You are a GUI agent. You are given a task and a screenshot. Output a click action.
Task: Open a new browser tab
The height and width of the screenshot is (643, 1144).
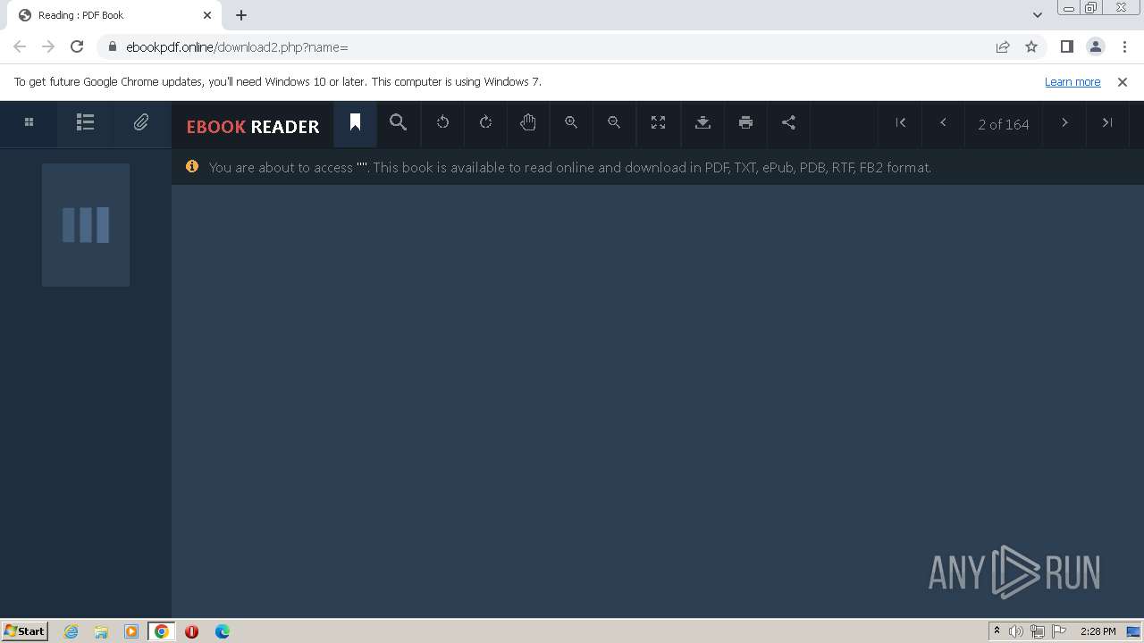click(241, 15)
